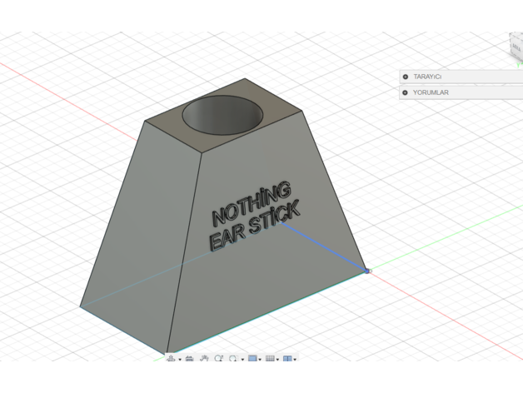Open the Zoom Window options dropdown arrow
Screen dimensions: 523x393
(x=242, y=360)
